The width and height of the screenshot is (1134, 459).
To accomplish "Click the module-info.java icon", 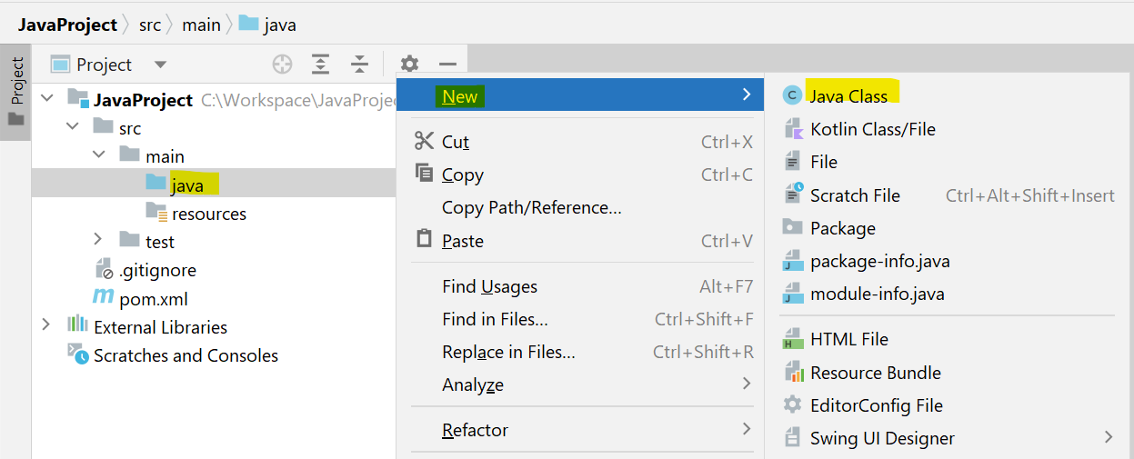I will tap(793, 294).
